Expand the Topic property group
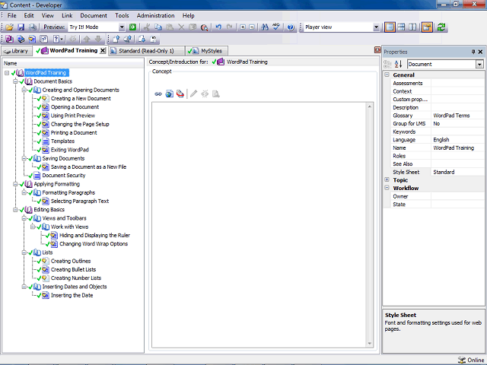This screenshot has width=487, height=365. 387,179
